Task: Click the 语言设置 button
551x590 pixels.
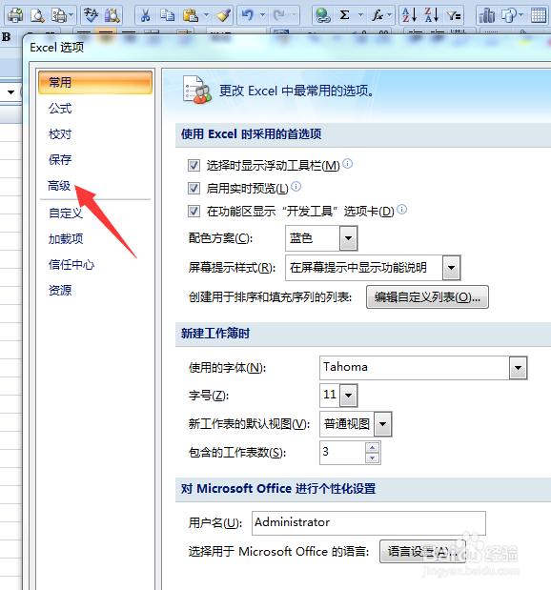Action: click(x=422, y=551)
